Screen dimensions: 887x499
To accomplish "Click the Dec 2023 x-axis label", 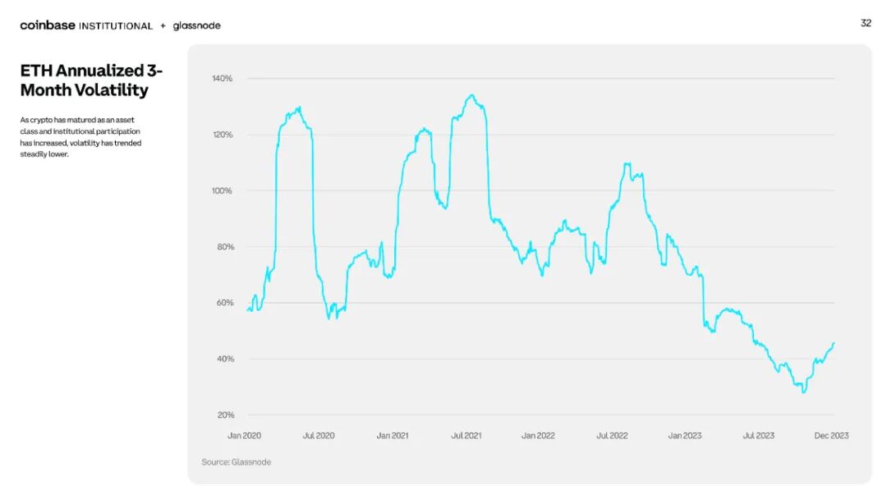I will [831, 436].
